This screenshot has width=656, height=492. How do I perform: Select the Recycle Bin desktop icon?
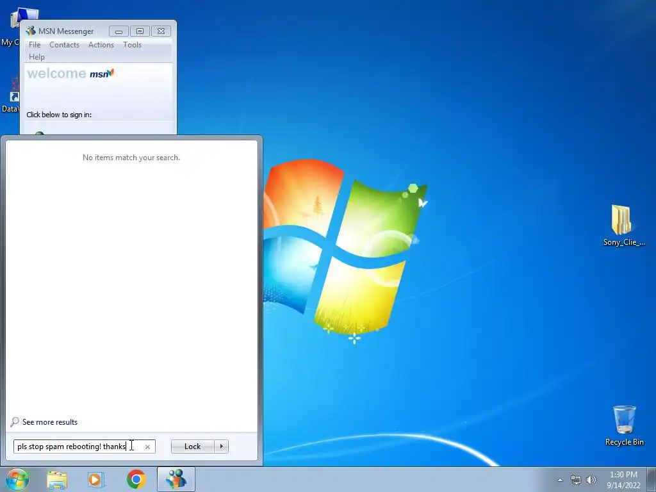(x=624, y=425)
